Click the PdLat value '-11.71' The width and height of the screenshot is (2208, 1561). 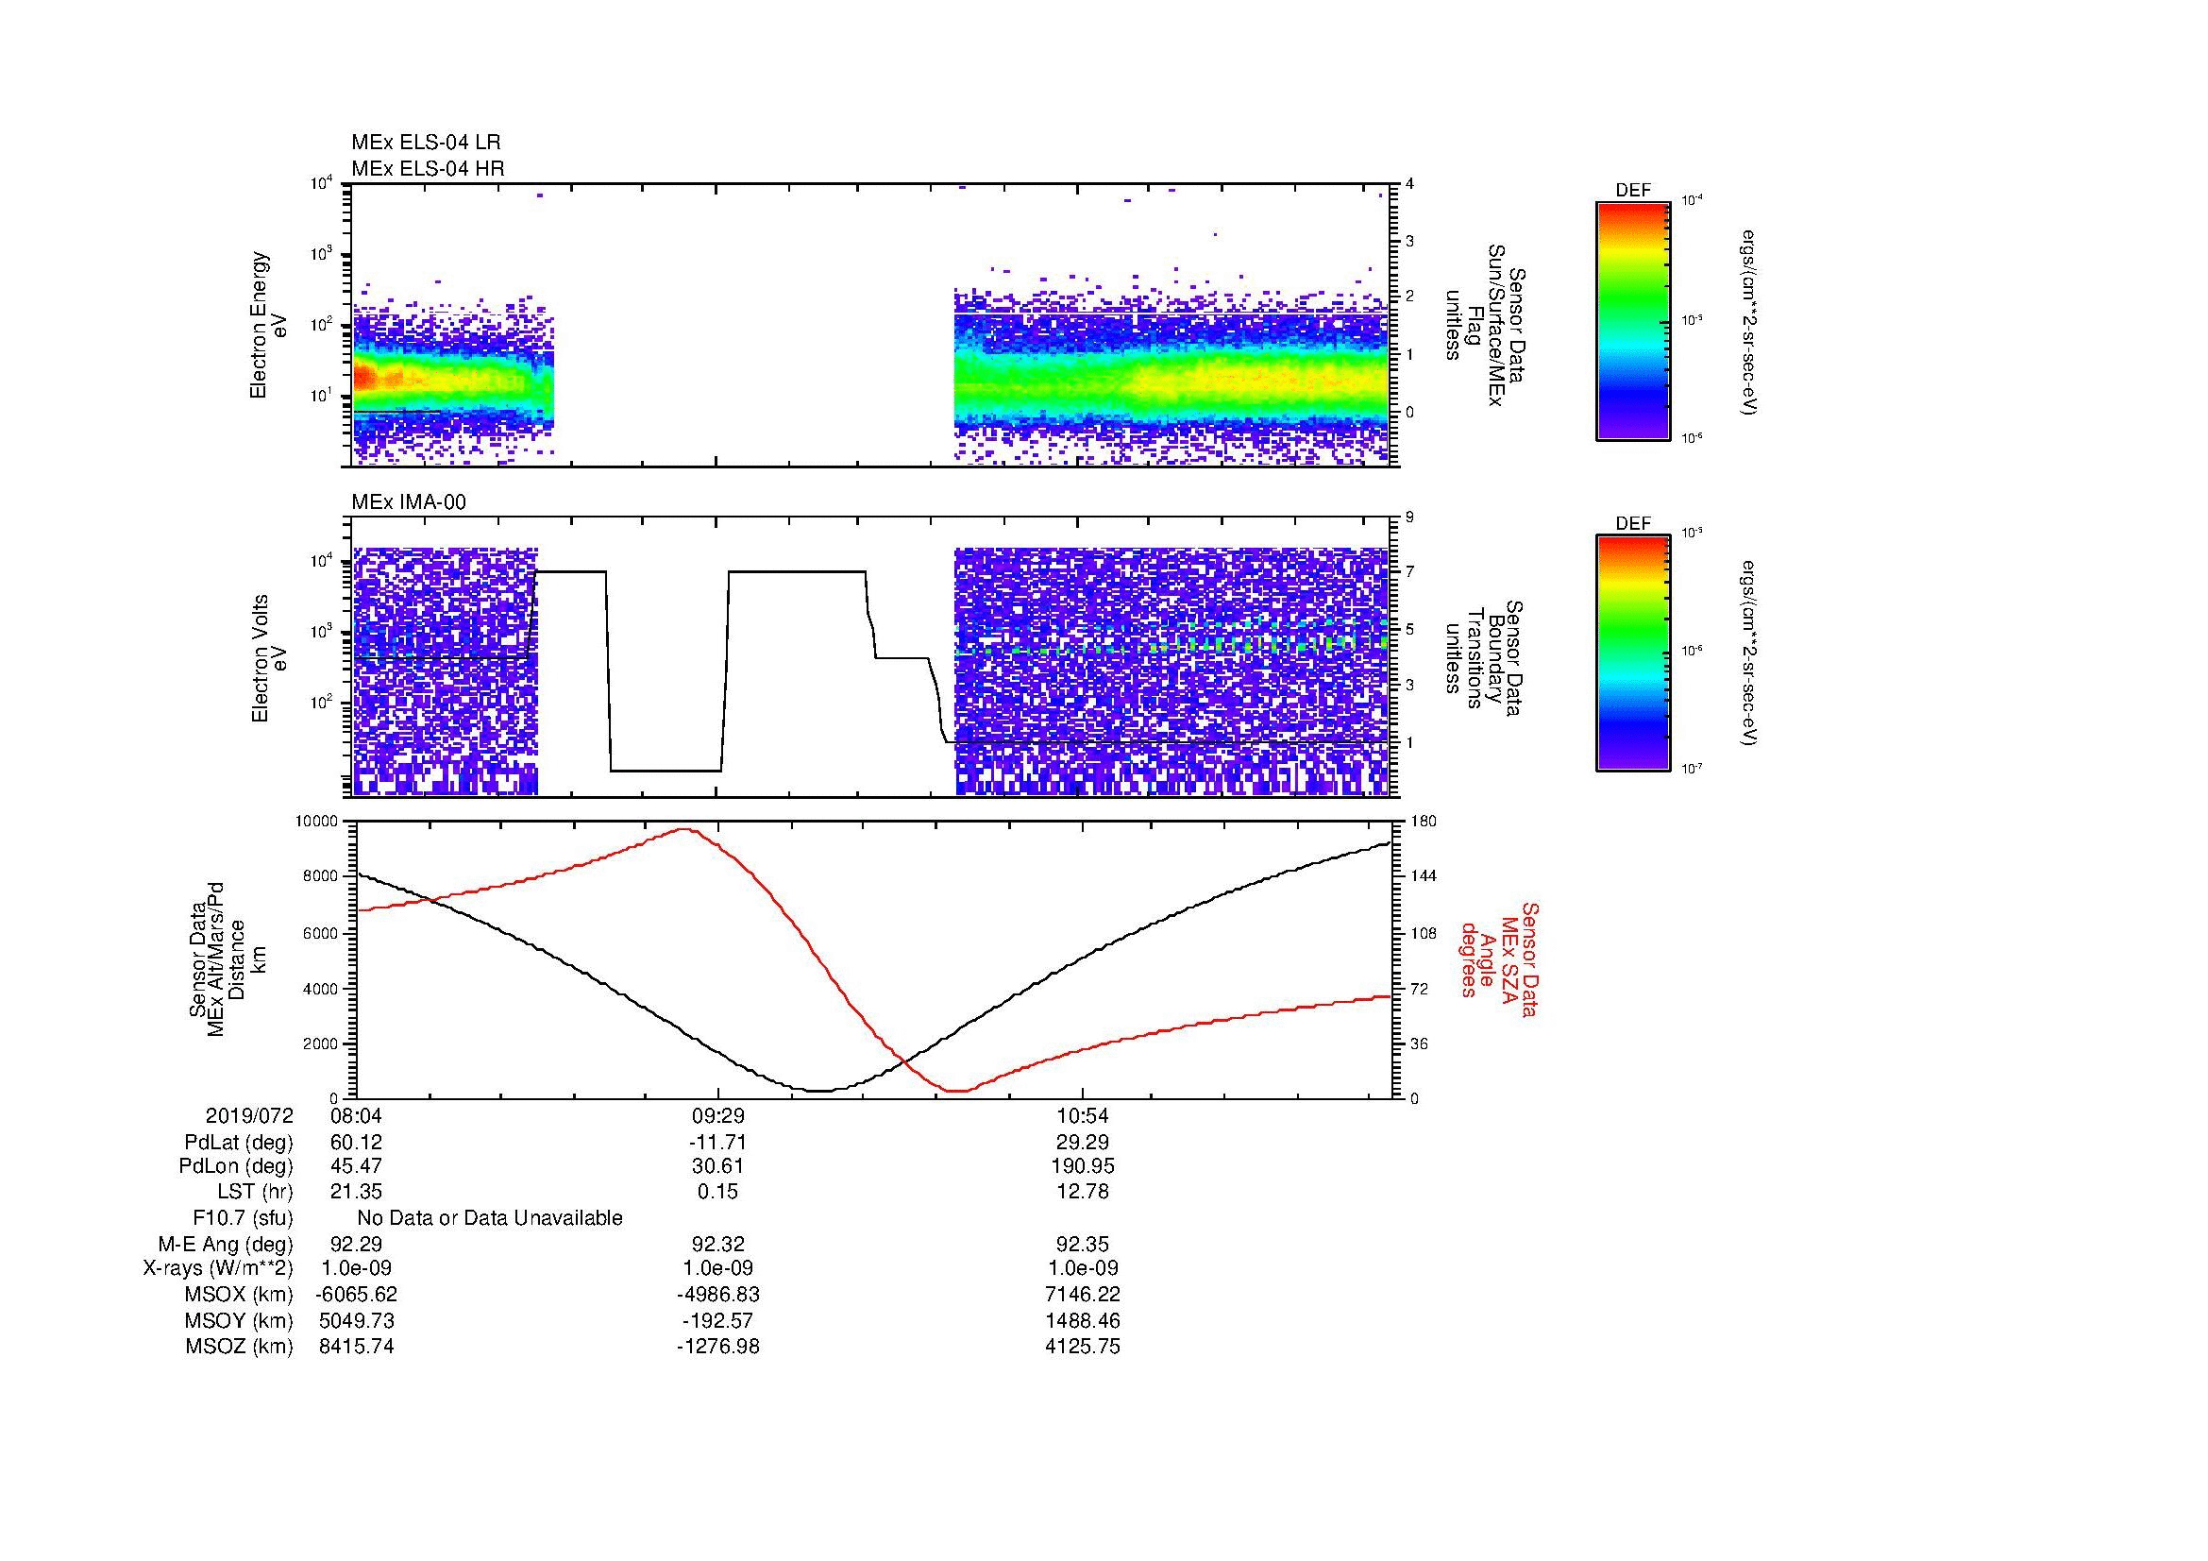tap(718, 1143)
